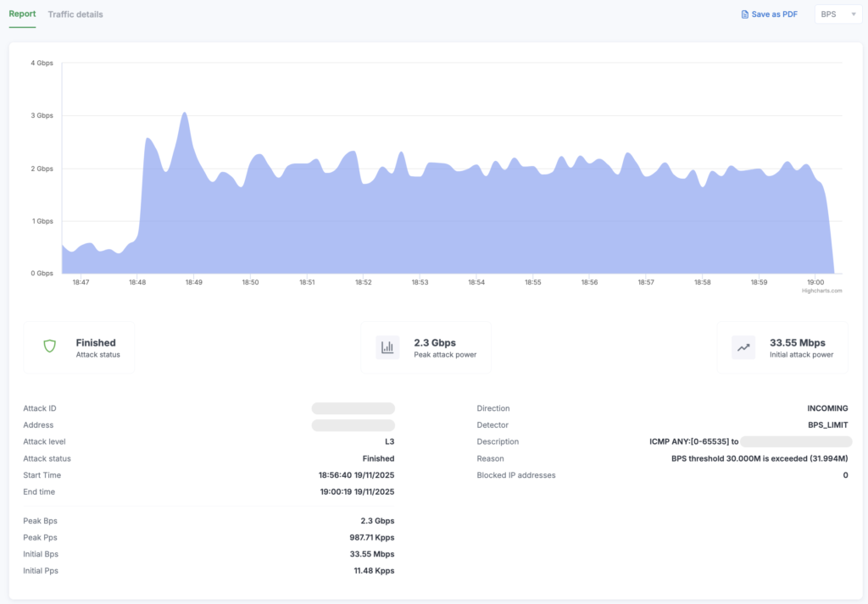Image resolution: width=868 pixels, height=604 pixels.
Task: Click the document icon next to Save as PDF
Action: (x=745, y=14)
